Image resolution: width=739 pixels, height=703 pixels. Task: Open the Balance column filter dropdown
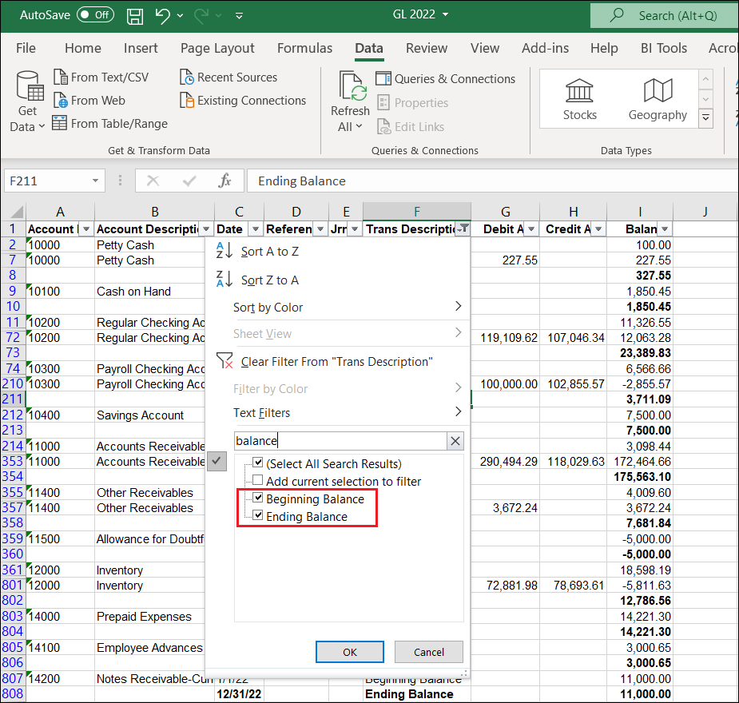tap(665, 229)
